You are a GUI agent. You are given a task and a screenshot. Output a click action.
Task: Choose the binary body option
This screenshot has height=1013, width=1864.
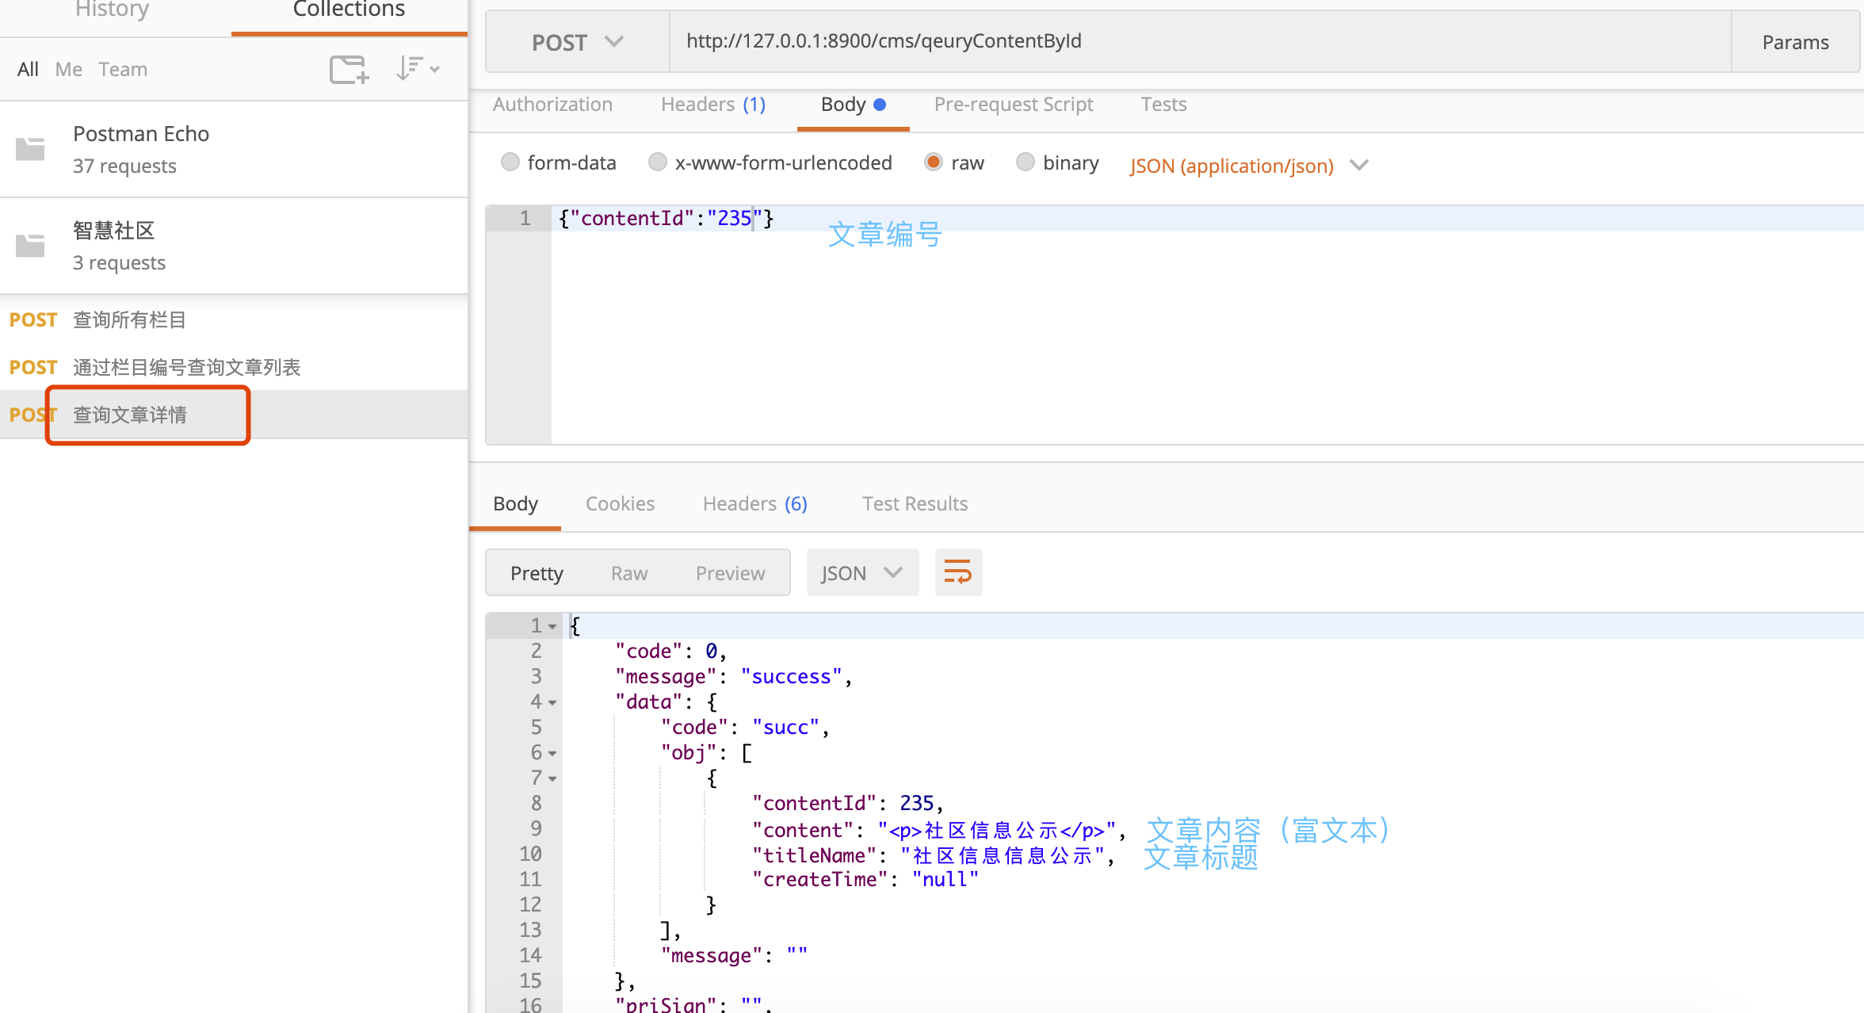[x=1025, y=162]
